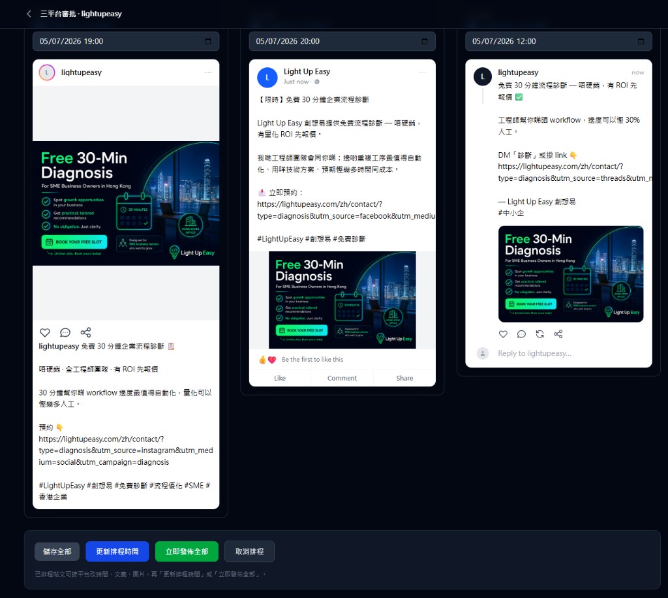Click 更新排程時間 update schedule button
Screen dimensions: 668x598
[117, 552]
